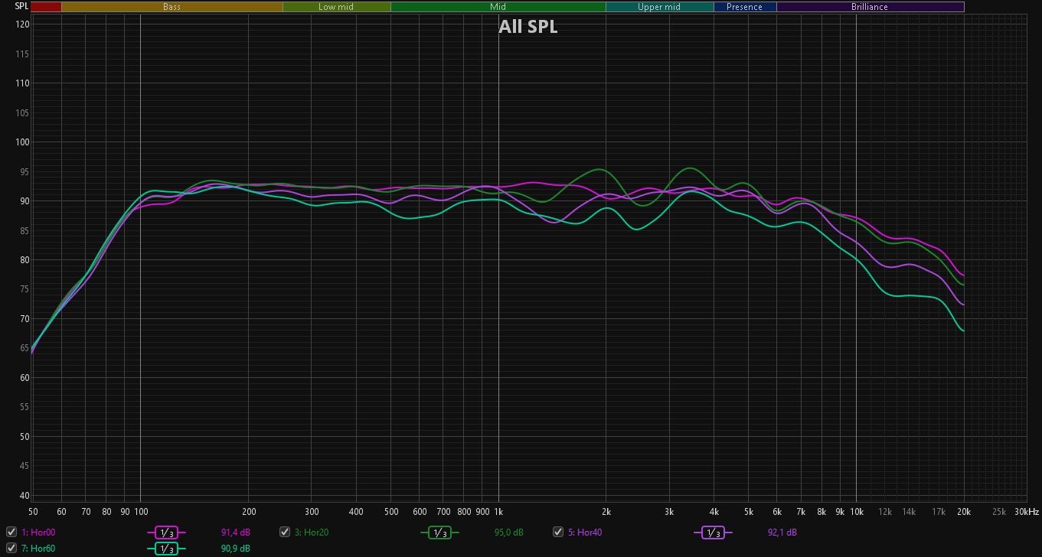Image resolution: width=1042 pixels, height=557 pixels.
Task: Uncheck the 3: Hor20 trace checkbox
Action: (285, 532)
